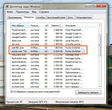Screen dimensions: 112x110
Task: Select the ps64ldr.exe process
Action: tap(48, 48)
